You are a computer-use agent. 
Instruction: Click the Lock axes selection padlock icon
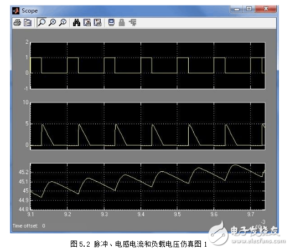122,22
